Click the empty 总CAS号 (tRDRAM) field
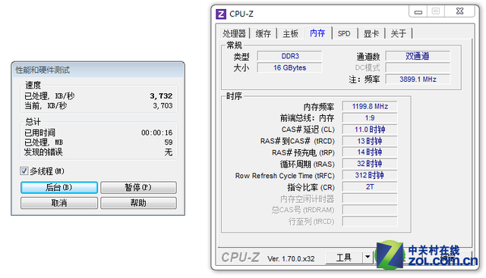The image size is (486, 278). pos(370,210)
